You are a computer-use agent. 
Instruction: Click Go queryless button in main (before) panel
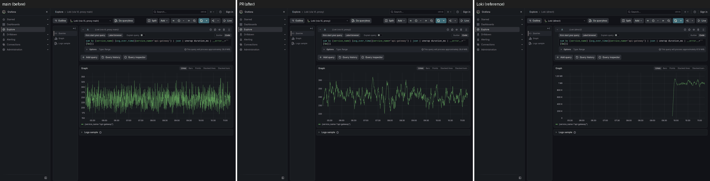pyautogui.click(x=124, y=21)
